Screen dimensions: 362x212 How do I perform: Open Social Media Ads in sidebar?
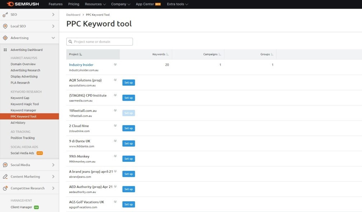[22, 153]
